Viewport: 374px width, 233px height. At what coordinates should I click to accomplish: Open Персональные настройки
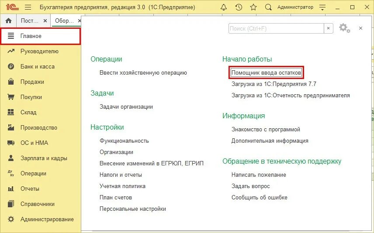133,209
